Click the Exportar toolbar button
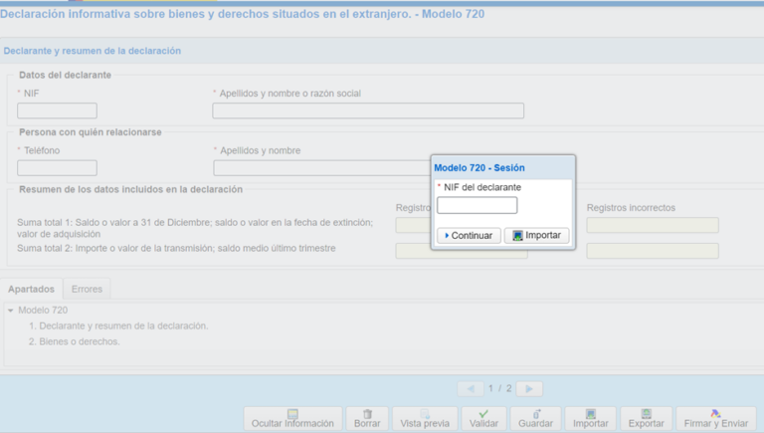764x433 pixels. [x=646, y=418]
